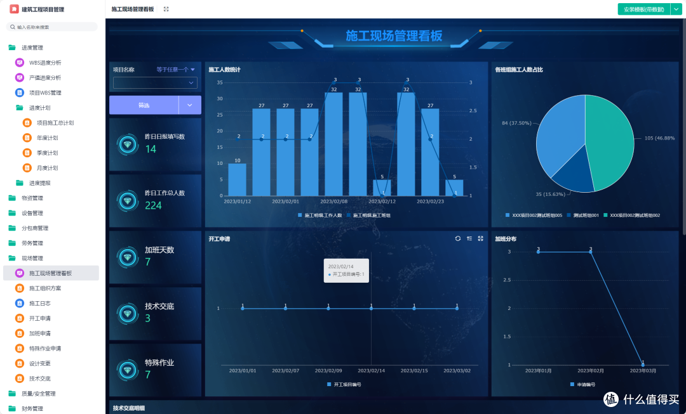Open the 等于任意一个 filter condition dropdown
This screenshot has width=686, height=414.
[176, 70]
